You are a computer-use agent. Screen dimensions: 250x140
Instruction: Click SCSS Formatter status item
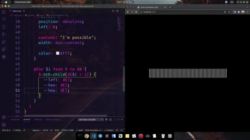click(93, 130)
